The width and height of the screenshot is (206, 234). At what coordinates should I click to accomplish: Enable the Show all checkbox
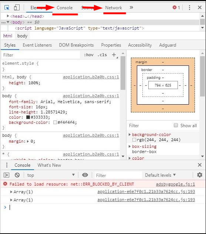pos(176,125)
